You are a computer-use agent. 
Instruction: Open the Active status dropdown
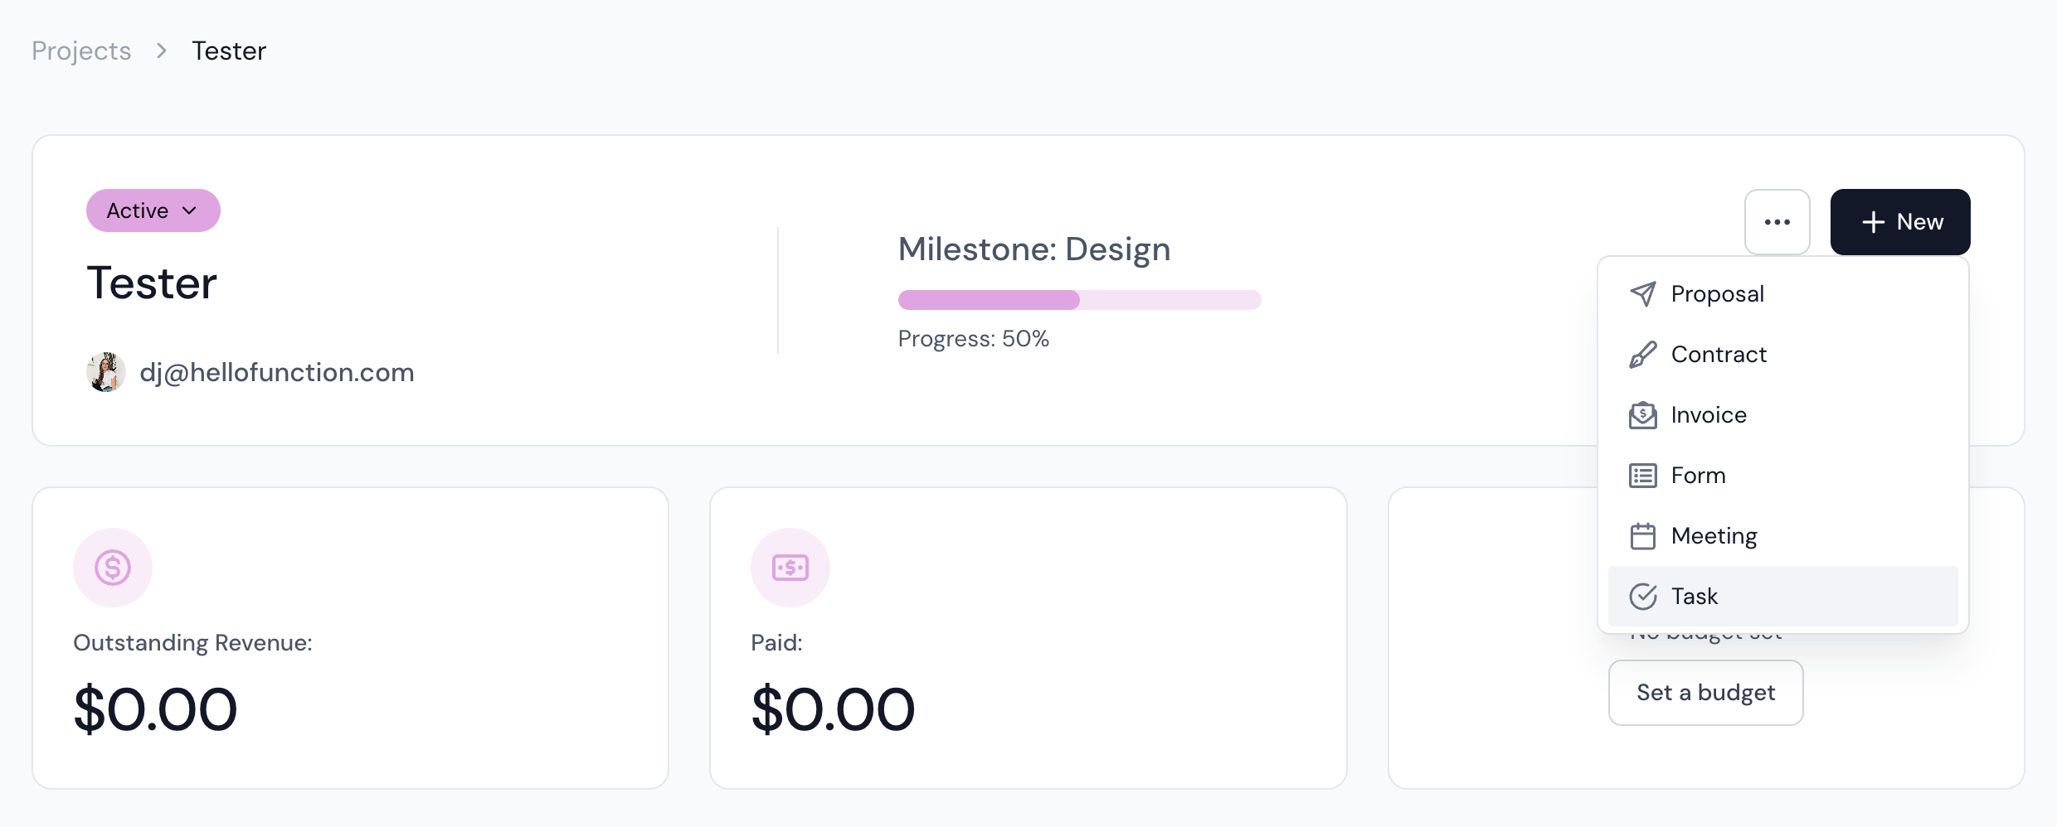[x=153, y=210]
